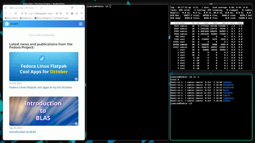This screenshot has height=143, width=255.
Task: Reload the current Firefox page
Action: [16, 13]
